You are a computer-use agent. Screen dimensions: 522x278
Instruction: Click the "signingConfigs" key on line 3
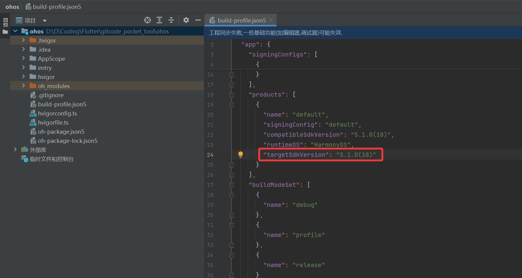pos(278,54)
